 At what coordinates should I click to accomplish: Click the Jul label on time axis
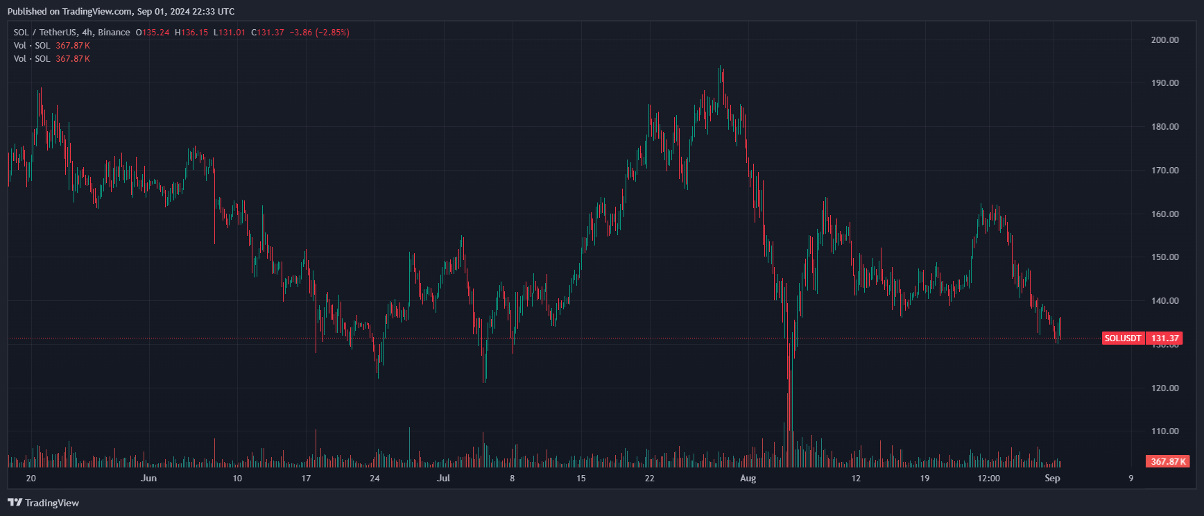(443, 479)
